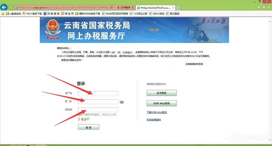272x146 pixels.
Task: Open the Favorites star icon
Action: 264,7
